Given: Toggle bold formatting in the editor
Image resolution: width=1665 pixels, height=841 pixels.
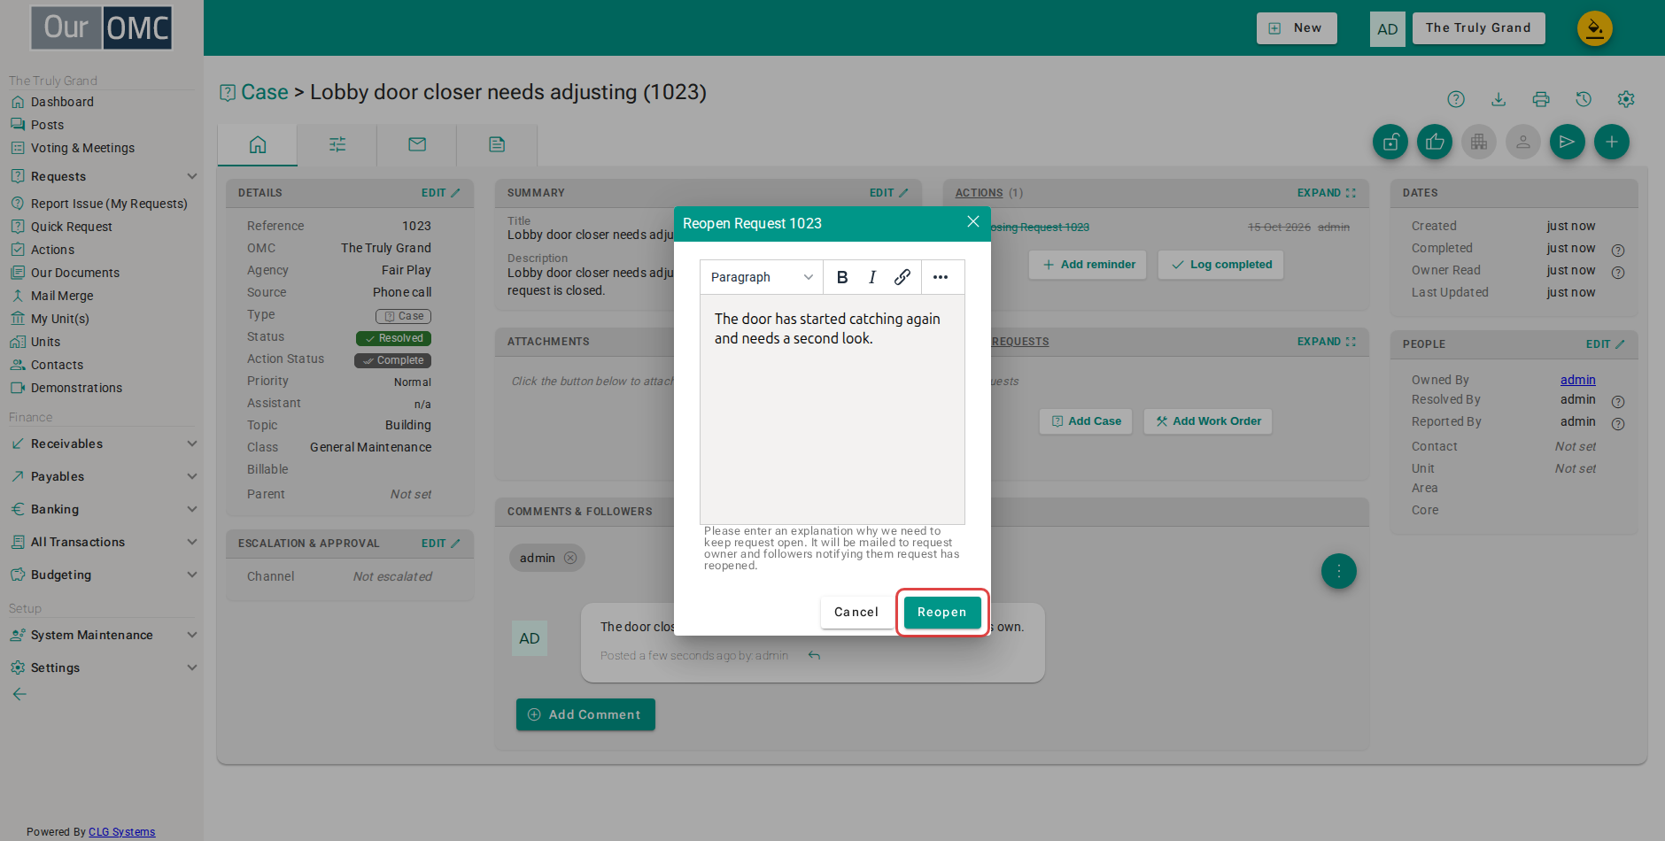Looking at the screenshot, I should [x=842, y=277].
